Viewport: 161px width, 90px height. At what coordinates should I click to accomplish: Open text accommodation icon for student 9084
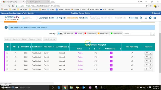147,65
